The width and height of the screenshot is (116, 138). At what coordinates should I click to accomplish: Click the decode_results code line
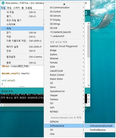[x=16, y=73]
